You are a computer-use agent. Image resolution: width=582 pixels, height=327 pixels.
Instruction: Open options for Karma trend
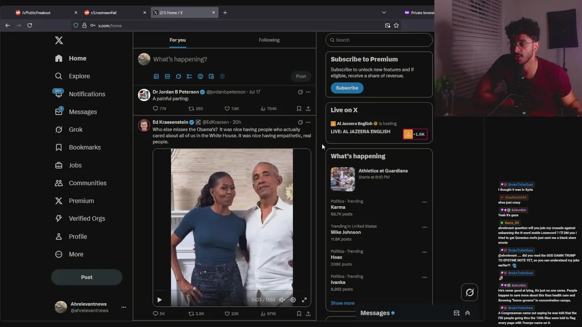[424, 202]
